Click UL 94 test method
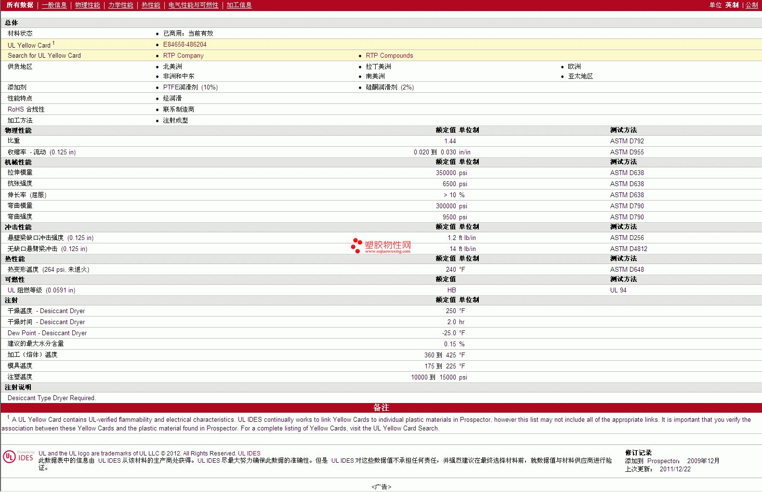This screenshot has width=762, height=492. click(x=618, y=290)
